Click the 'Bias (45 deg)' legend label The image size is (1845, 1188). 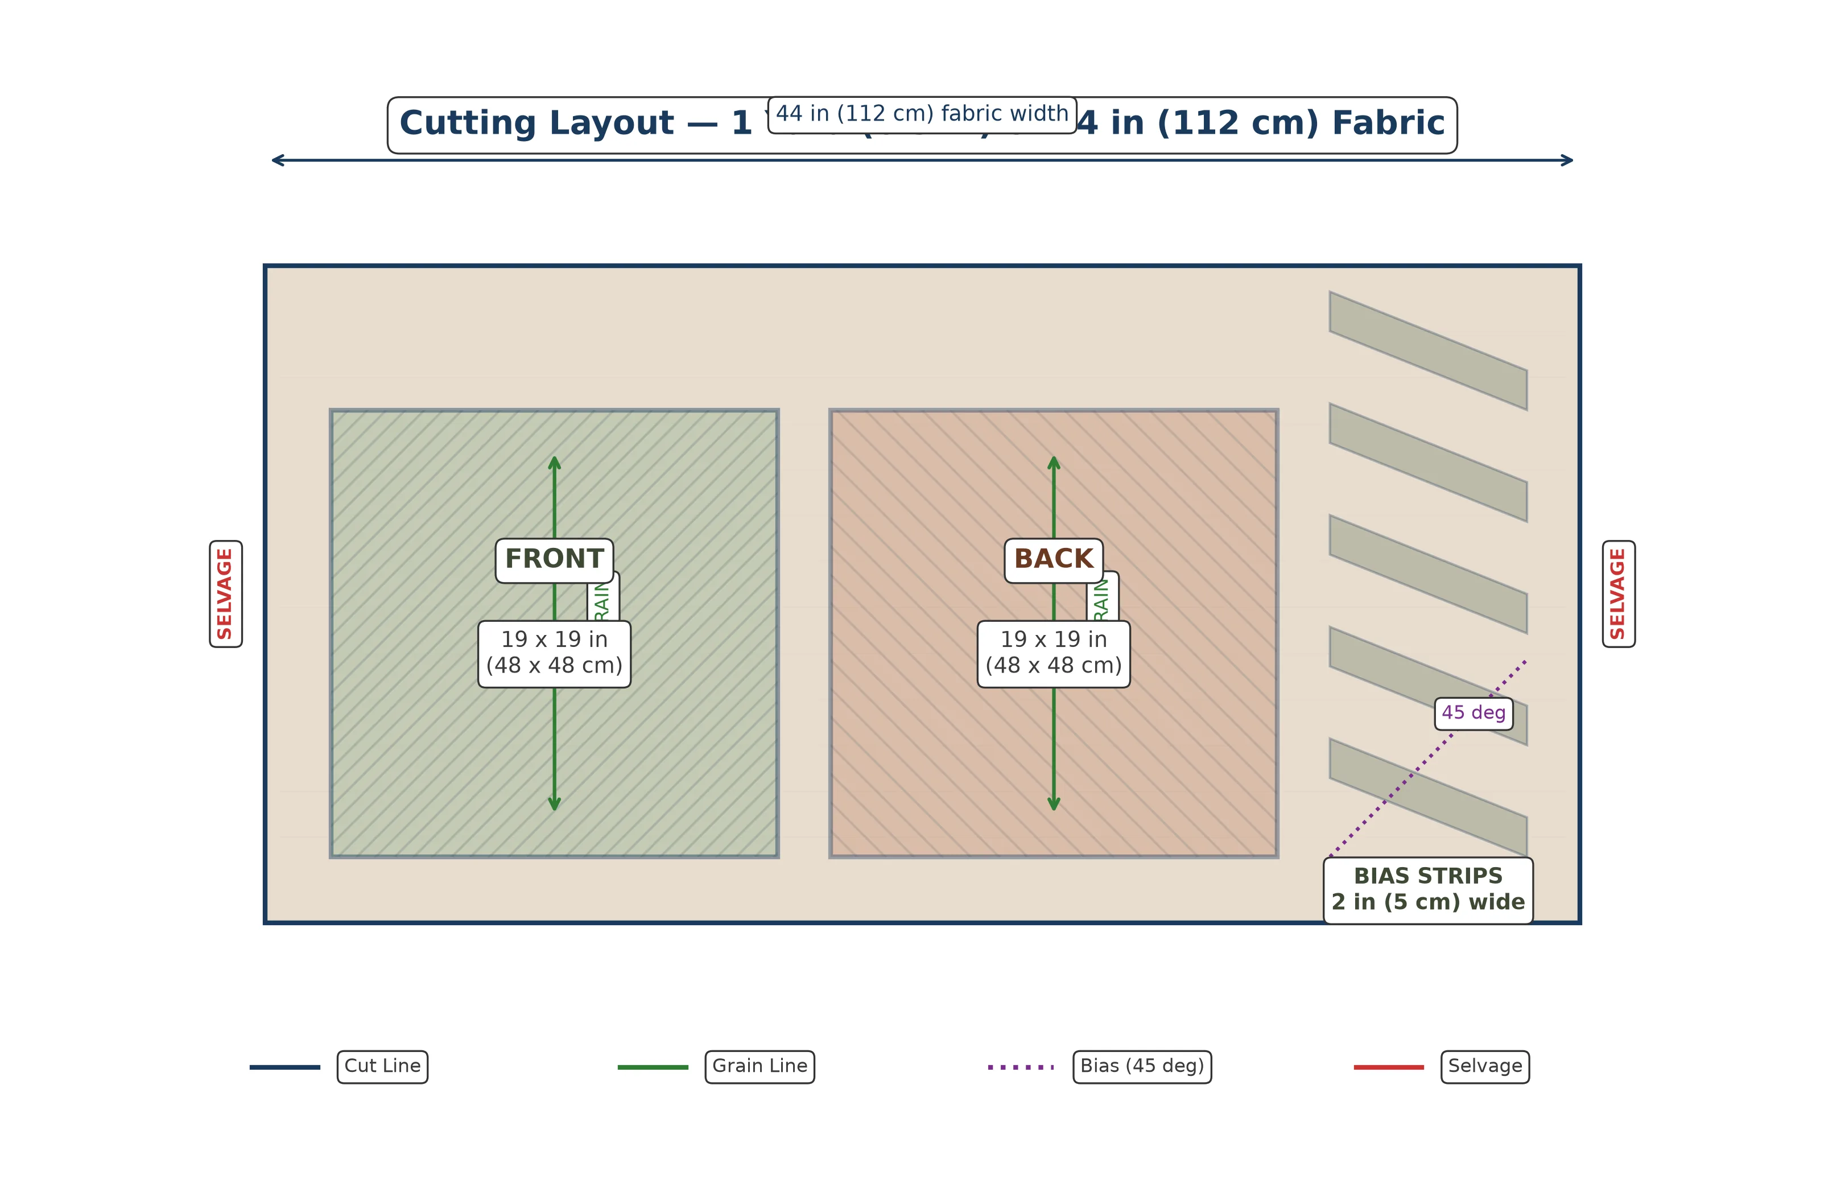1142,1066
